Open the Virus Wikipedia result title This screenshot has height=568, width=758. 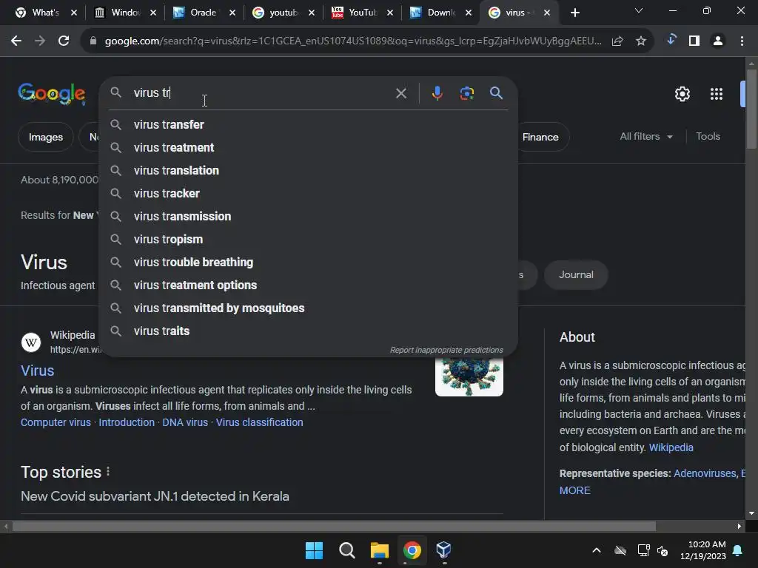(37, 371)
